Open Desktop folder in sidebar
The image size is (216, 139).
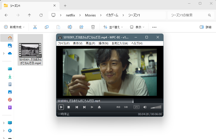(10, 69)
